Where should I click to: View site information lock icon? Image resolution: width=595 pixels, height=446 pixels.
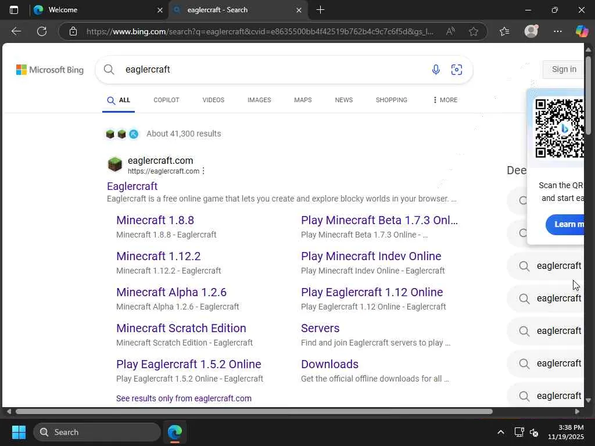click(x=73, y=31)
